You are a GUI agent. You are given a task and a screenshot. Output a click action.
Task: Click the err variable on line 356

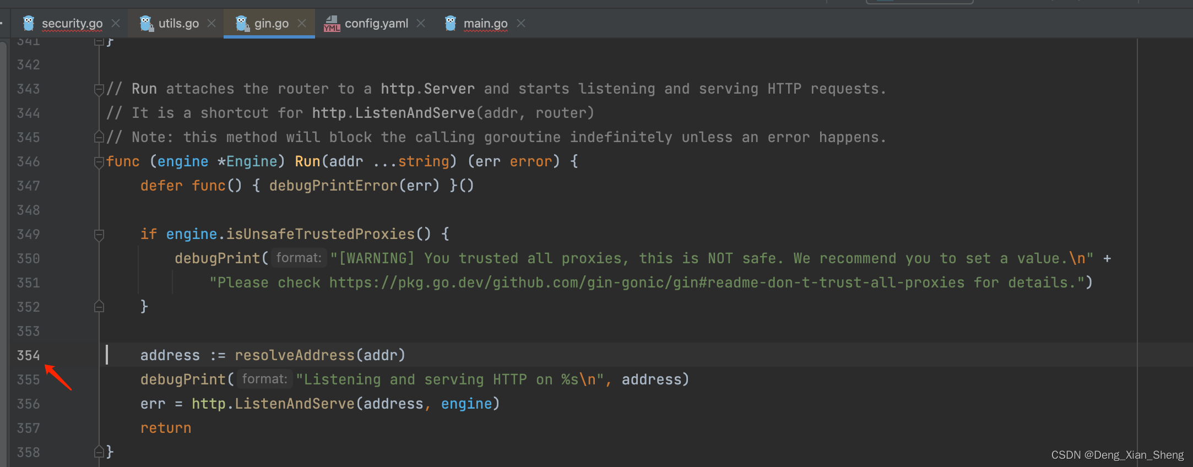point(153,404)
